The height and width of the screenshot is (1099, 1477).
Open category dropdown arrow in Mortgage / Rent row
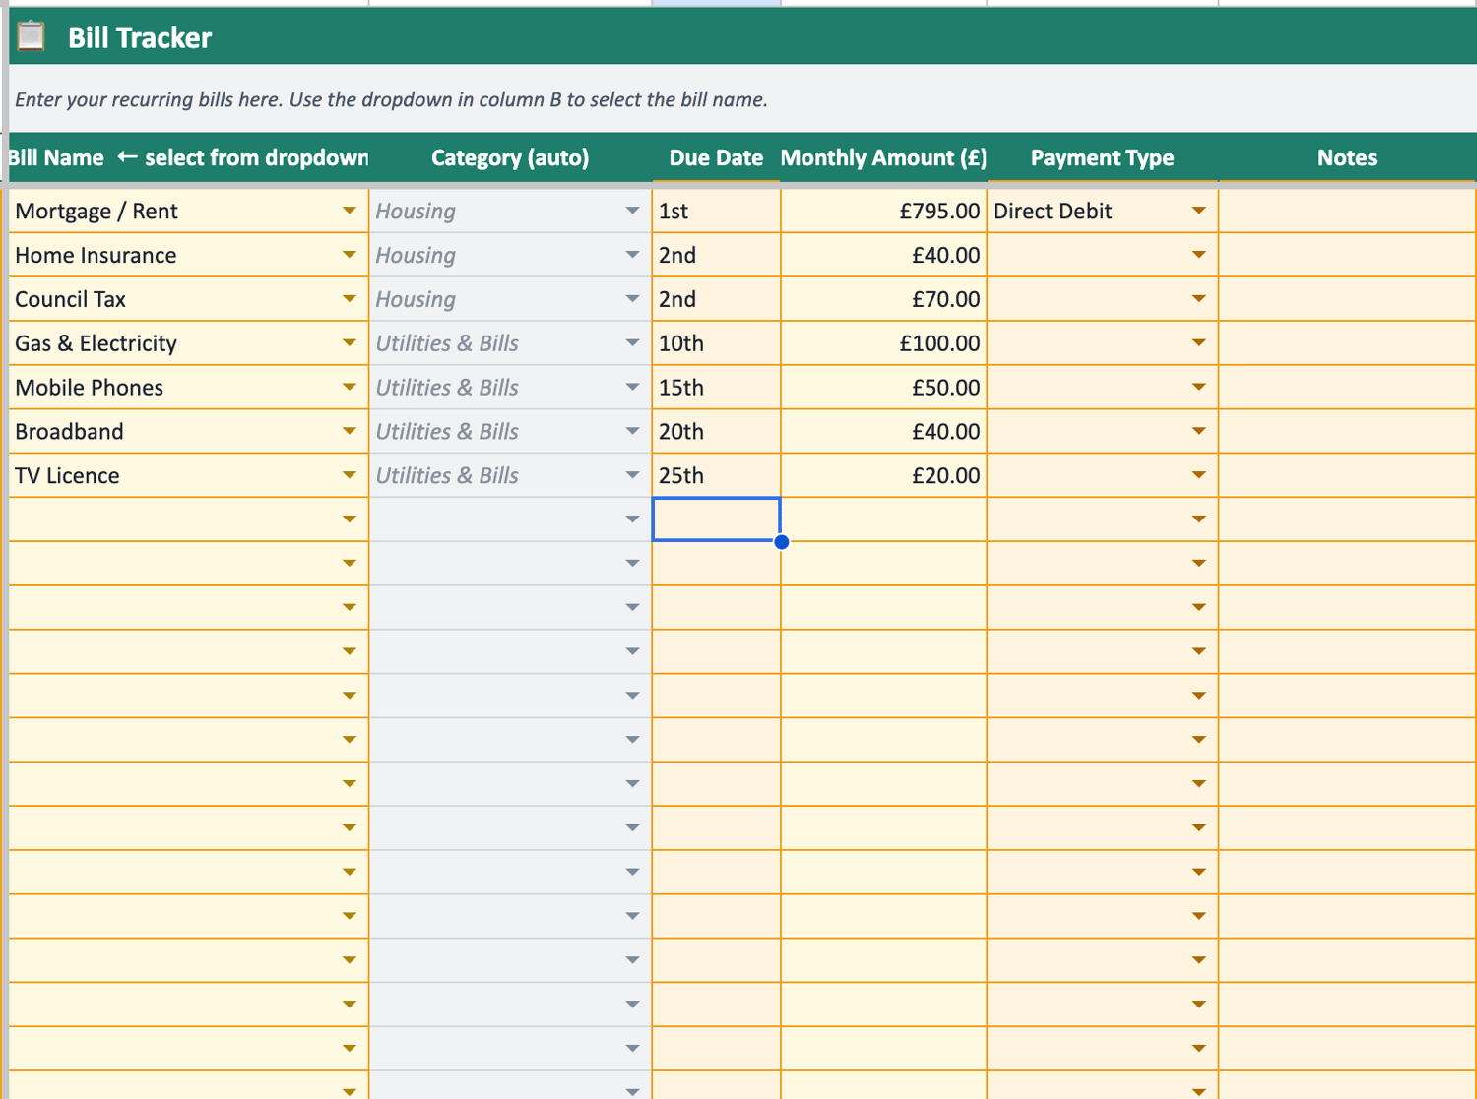point(632,211)
